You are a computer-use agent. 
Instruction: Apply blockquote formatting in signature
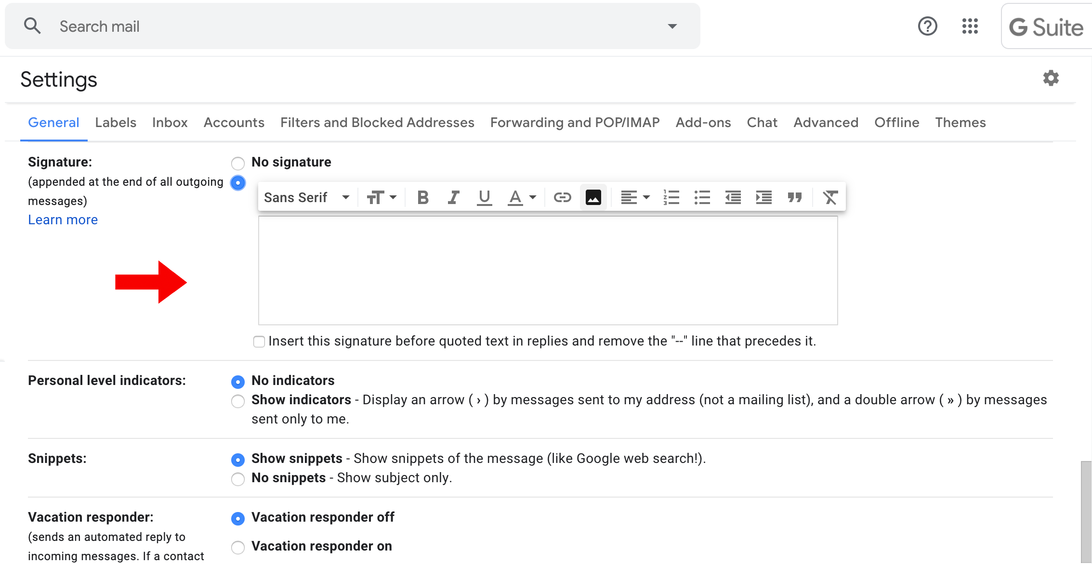(794, 198)
